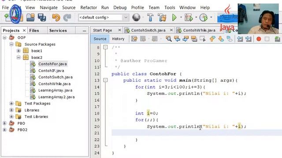Open the Help menu
282x158 pixels.
(205, 7)
